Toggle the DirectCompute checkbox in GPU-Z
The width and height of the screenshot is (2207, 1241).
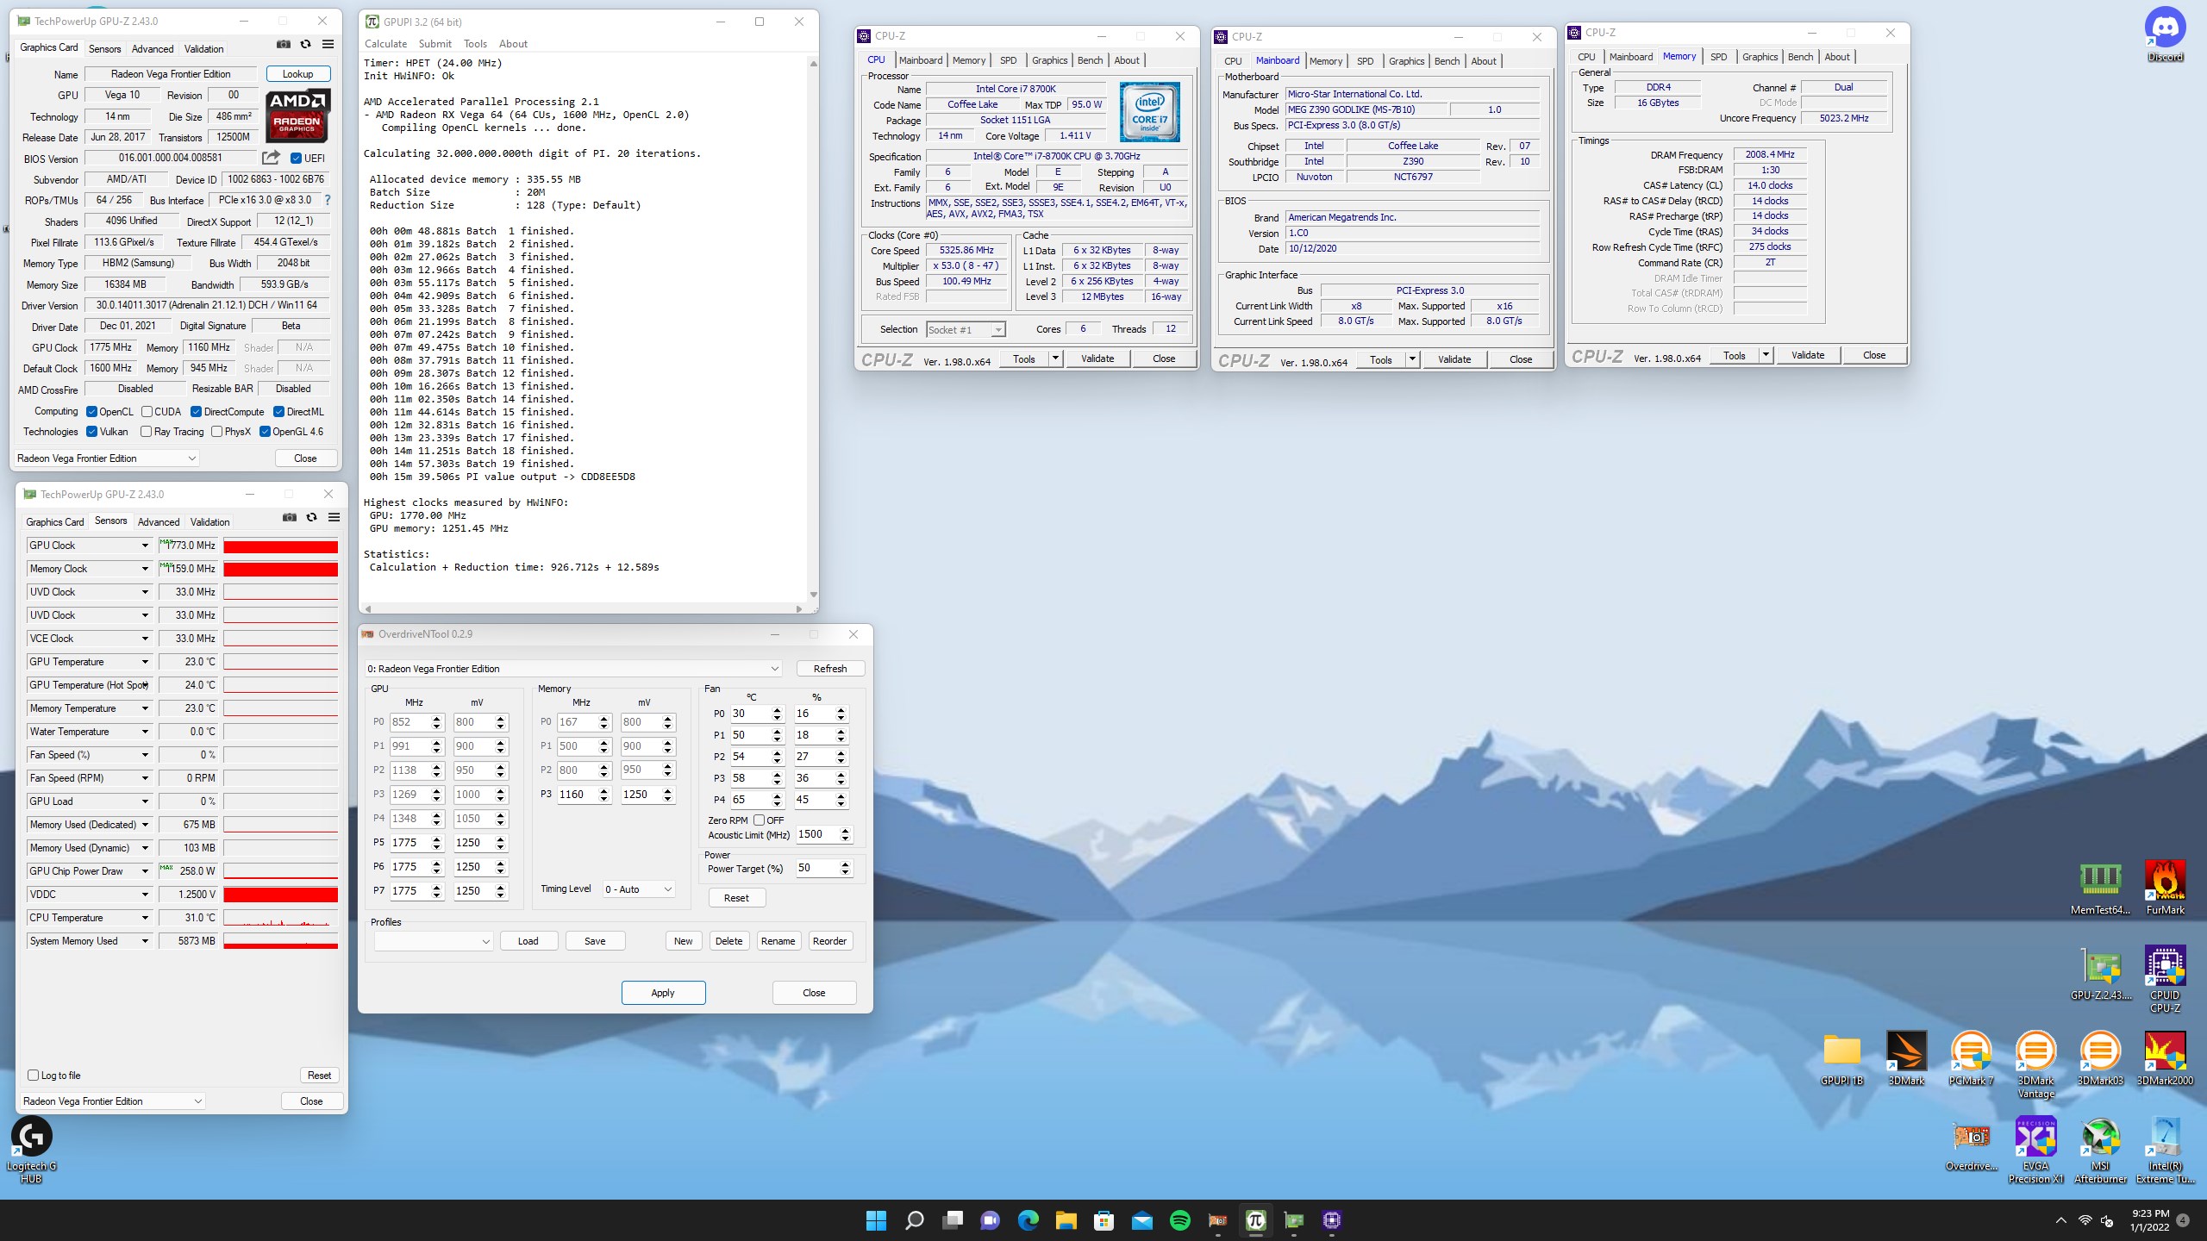tap(196, 411)
